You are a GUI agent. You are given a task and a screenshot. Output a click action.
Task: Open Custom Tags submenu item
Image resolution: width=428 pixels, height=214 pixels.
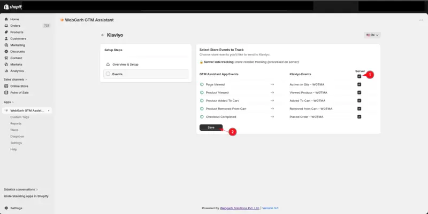point(20,117)
